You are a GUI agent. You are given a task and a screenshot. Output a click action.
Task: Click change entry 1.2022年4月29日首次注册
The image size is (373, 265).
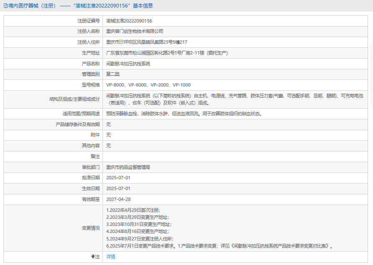(133, 210)
